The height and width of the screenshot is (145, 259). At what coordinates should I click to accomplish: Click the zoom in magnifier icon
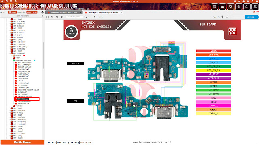pos(57,17)
